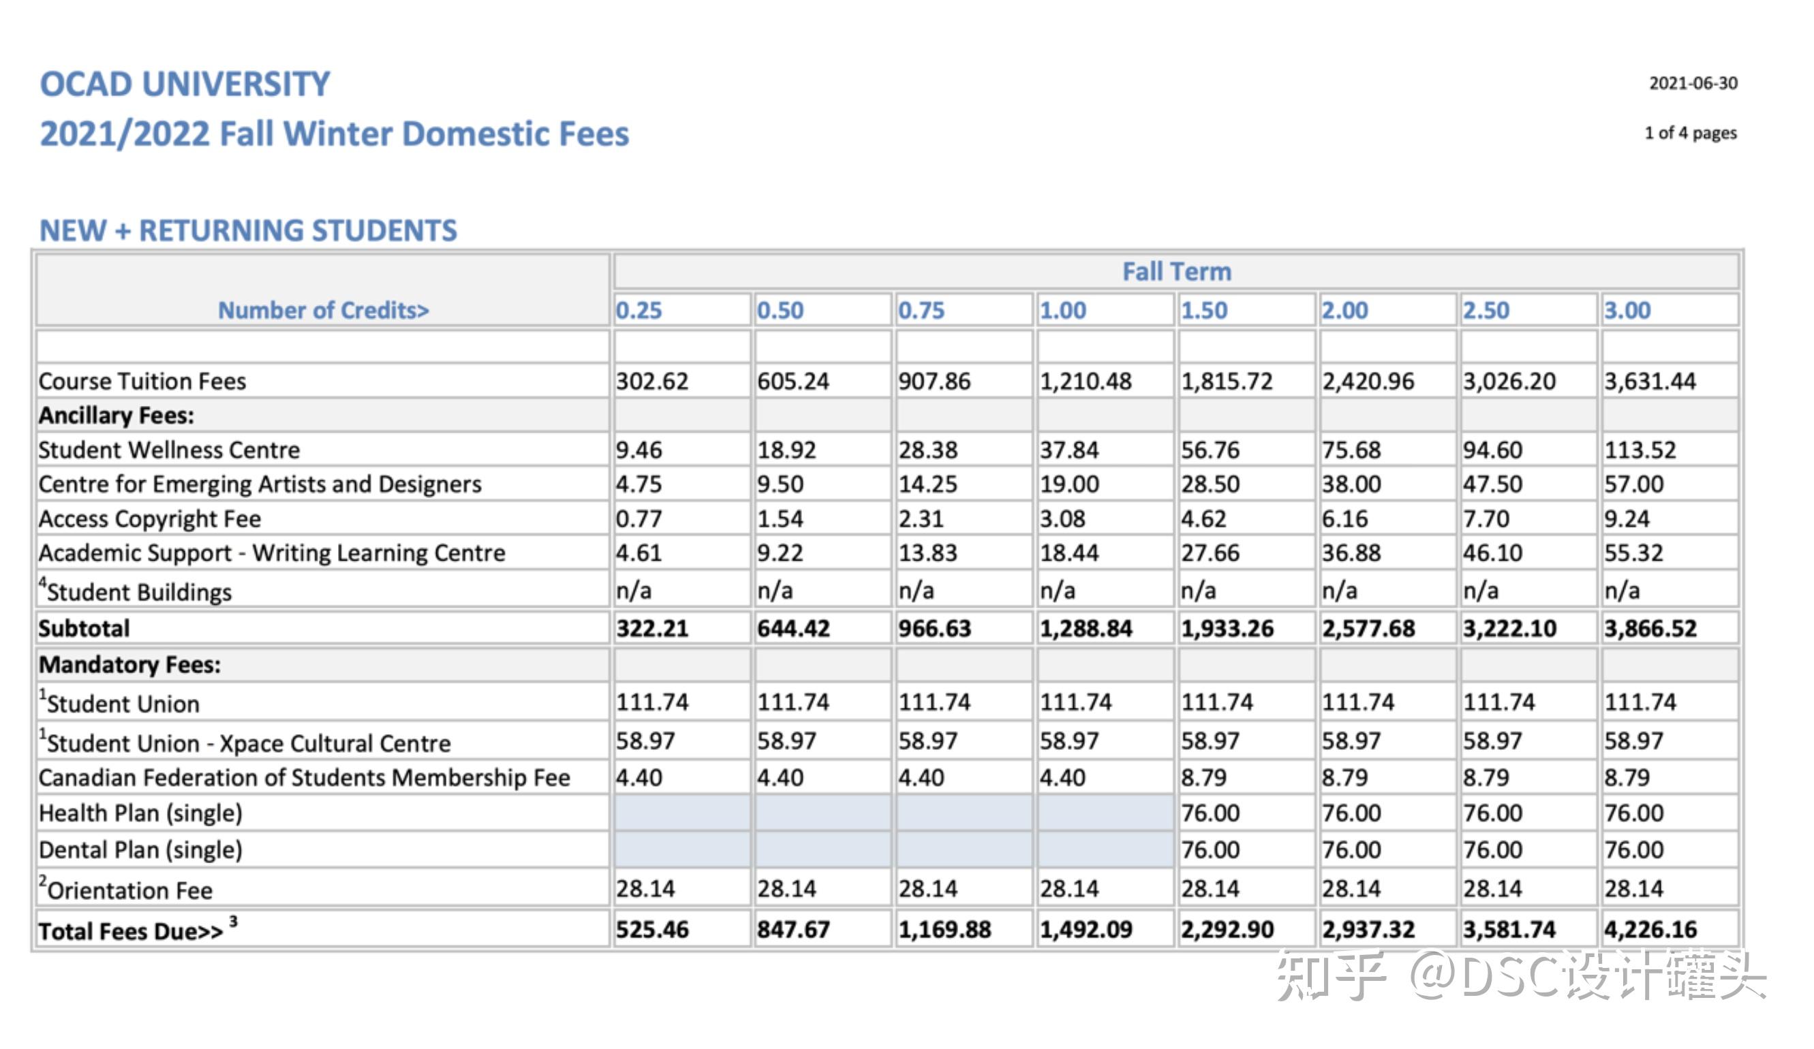Click tuition value 302.62
1814x1049 pixels.
pos(651,381)
